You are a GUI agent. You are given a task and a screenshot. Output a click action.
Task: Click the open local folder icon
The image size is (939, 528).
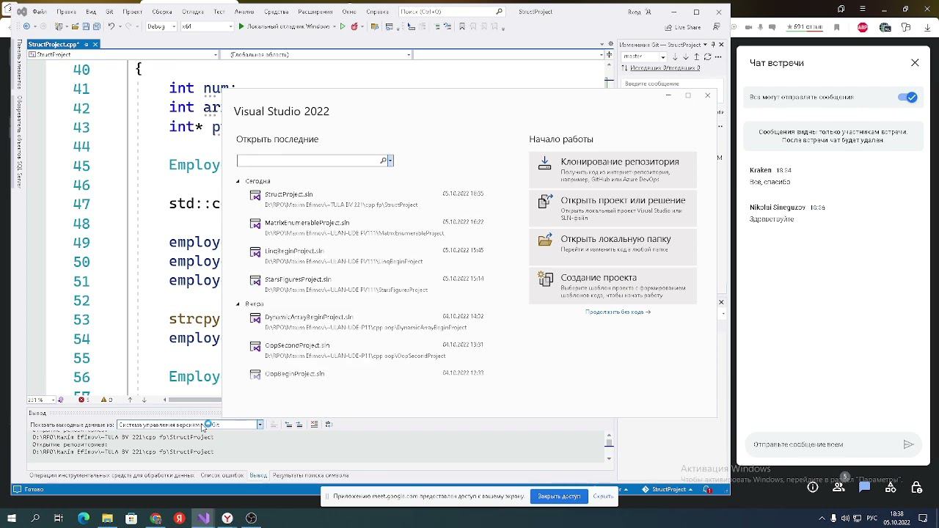tap(544, 240)
